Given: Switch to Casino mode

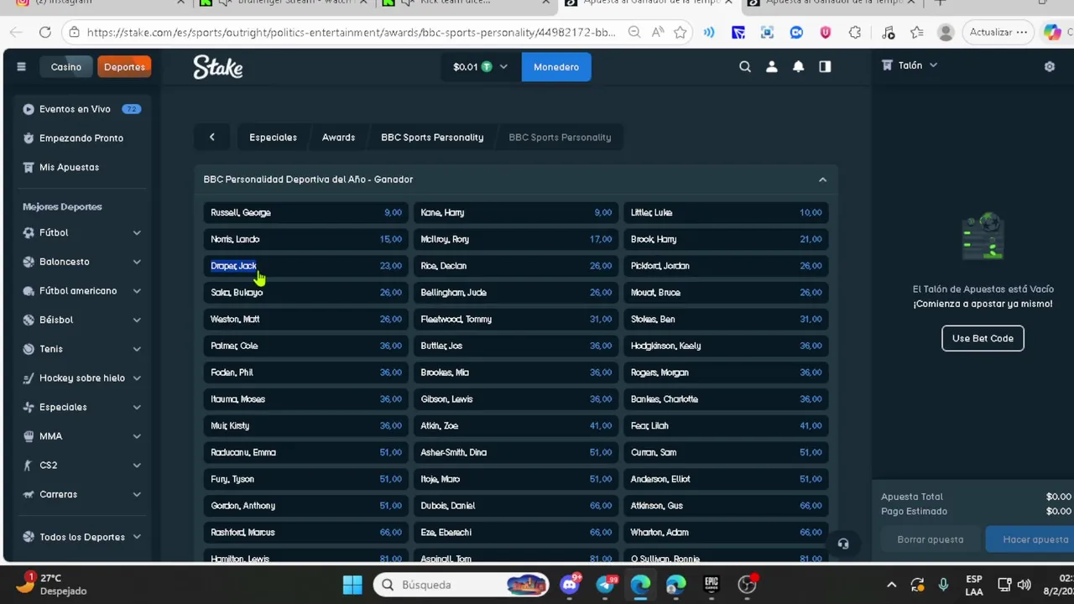Looking at the screenshot, I should [x=65, y=67].
